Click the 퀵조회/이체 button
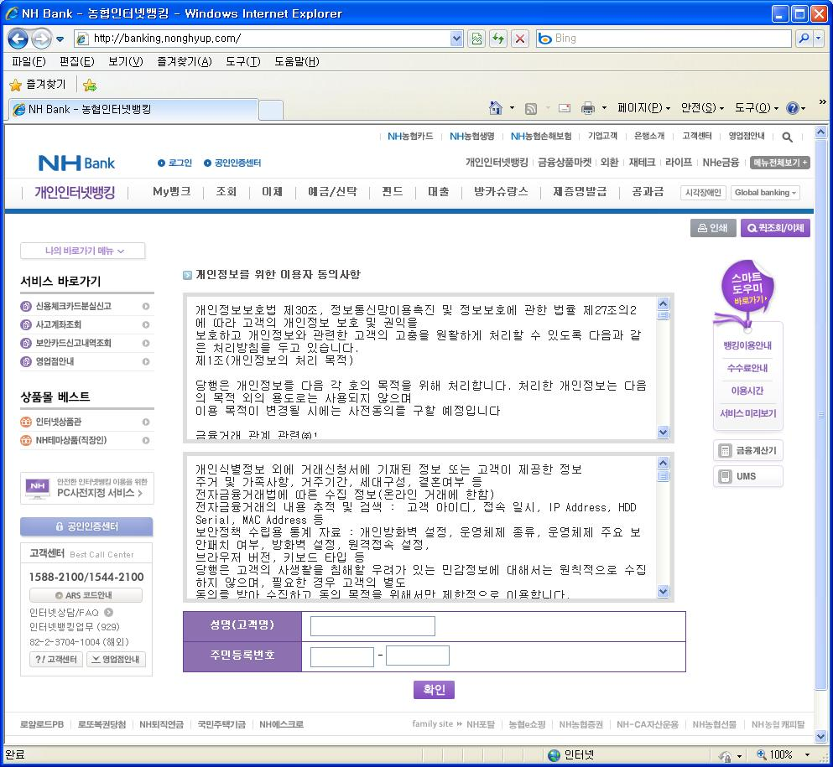833x767 pixels. click(x=775, y=228)
